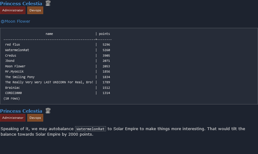Viewport: 258px width, 154px height.
Task: Click the Devops badge in the top post
Action: (35, 10)
